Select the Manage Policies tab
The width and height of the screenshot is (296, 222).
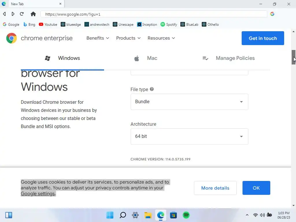[228, 58]
